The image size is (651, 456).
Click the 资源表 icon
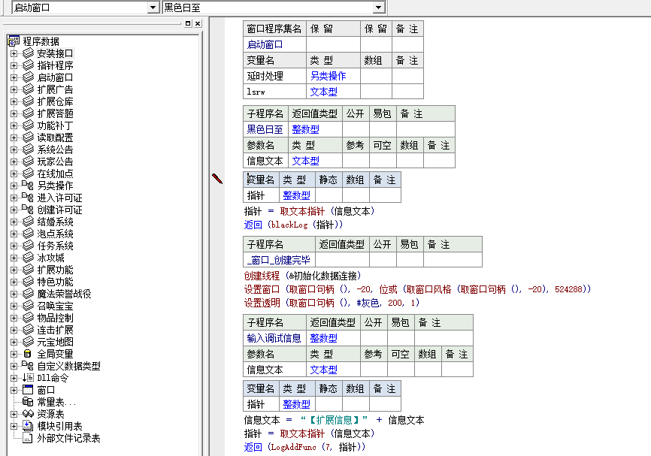tap(28, 414)
